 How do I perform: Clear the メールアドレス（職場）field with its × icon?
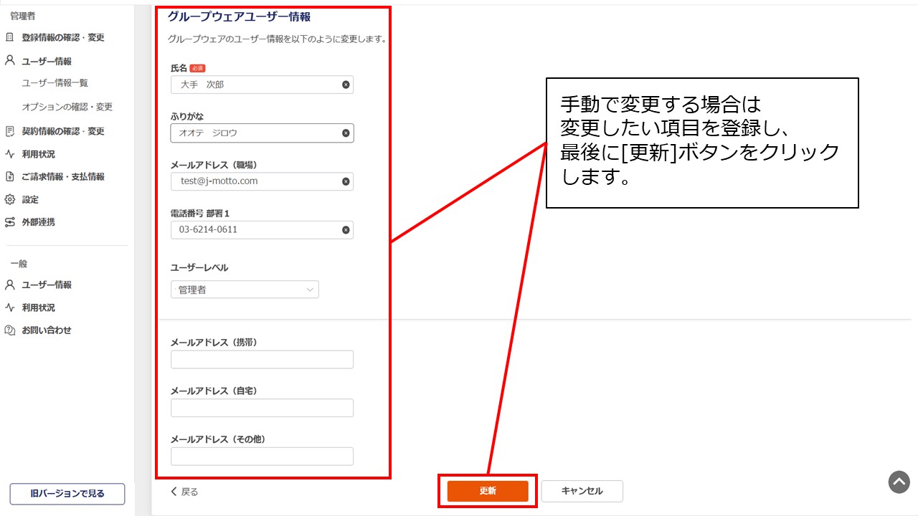tap(345, 181)
